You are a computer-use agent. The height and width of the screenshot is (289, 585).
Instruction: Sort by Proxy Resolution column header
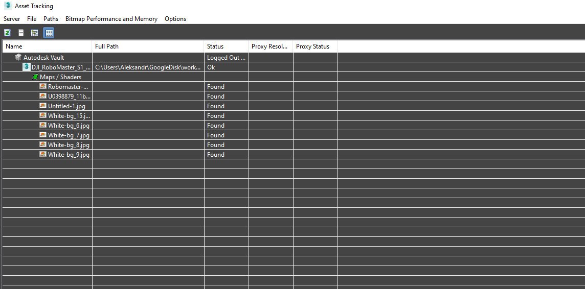(x=271, y=46)
